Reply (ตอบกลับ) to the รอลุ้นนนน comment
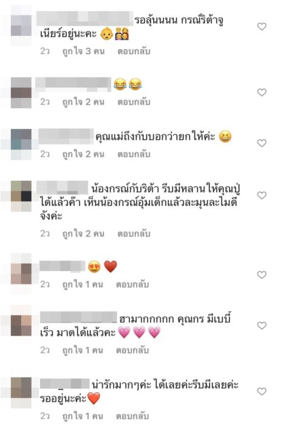The image size is (283, 424). (134, 51)
